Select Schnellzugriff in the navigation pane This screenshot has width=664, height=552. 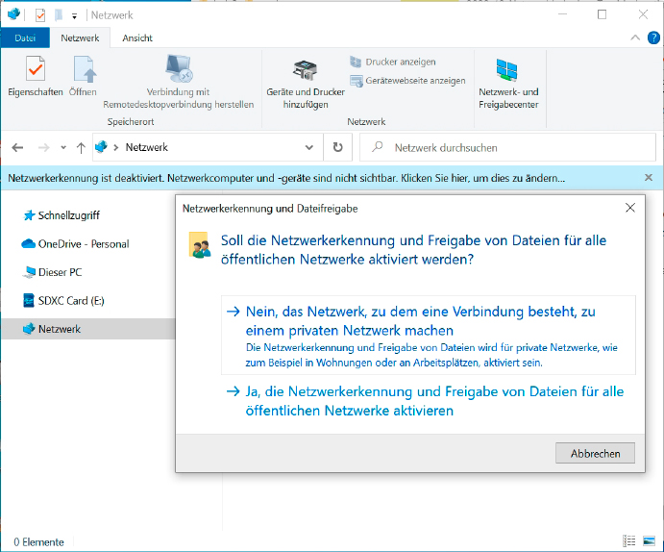[61, 215]
